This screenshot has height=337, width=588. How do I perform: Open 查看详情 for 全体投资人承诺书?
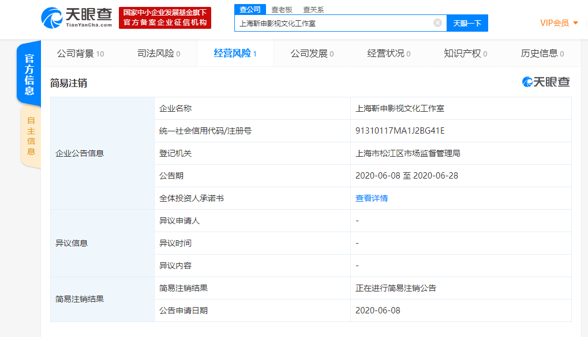[x=371, y=198]
